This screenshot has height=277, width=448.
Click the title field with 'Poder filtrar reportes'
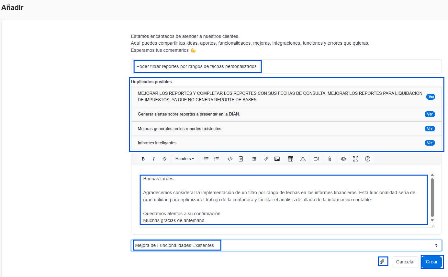[x=286, y=66]
